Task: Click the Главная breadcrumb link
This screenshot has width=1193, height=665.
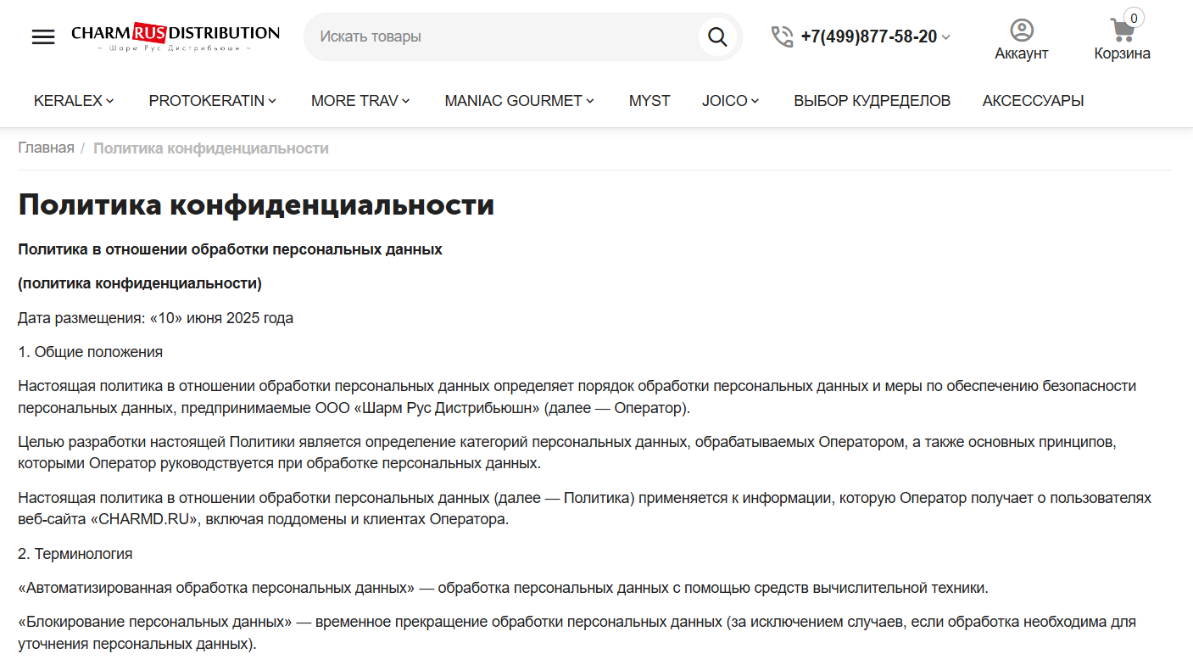Action: click(46, 148)
